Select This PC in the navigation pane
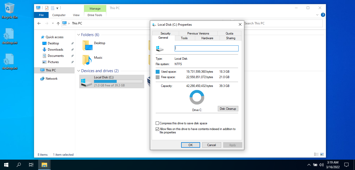Image resolution: width=355 pixels, height=170 pixels. [54, 70]
